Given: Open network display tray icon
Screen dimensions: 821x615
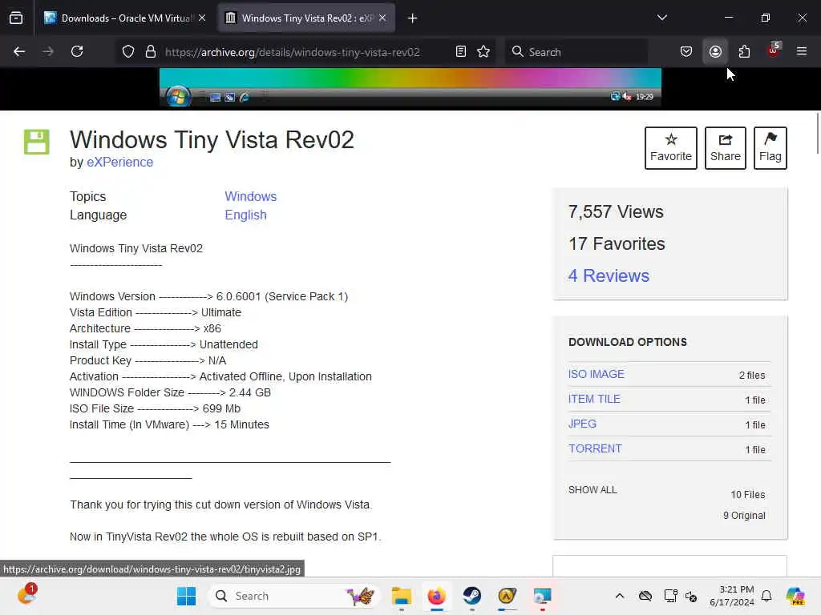Looking at the screenshot, I should pos(670,596).
